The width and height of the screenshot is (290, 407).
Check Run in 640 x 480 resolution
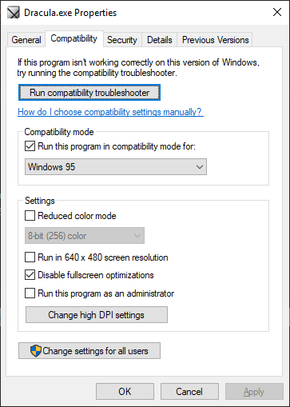(x=30, y=257)
